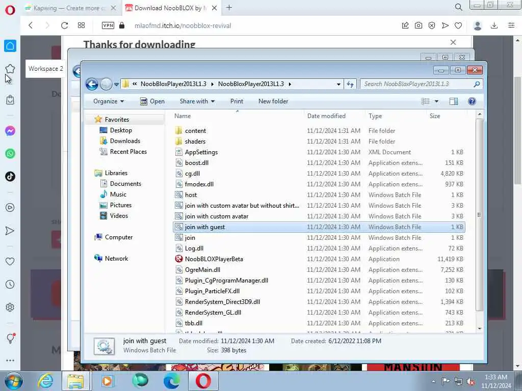Click the Print toolbar button
The height and width of the screenshot is (391, 522).
coord(237,101)
